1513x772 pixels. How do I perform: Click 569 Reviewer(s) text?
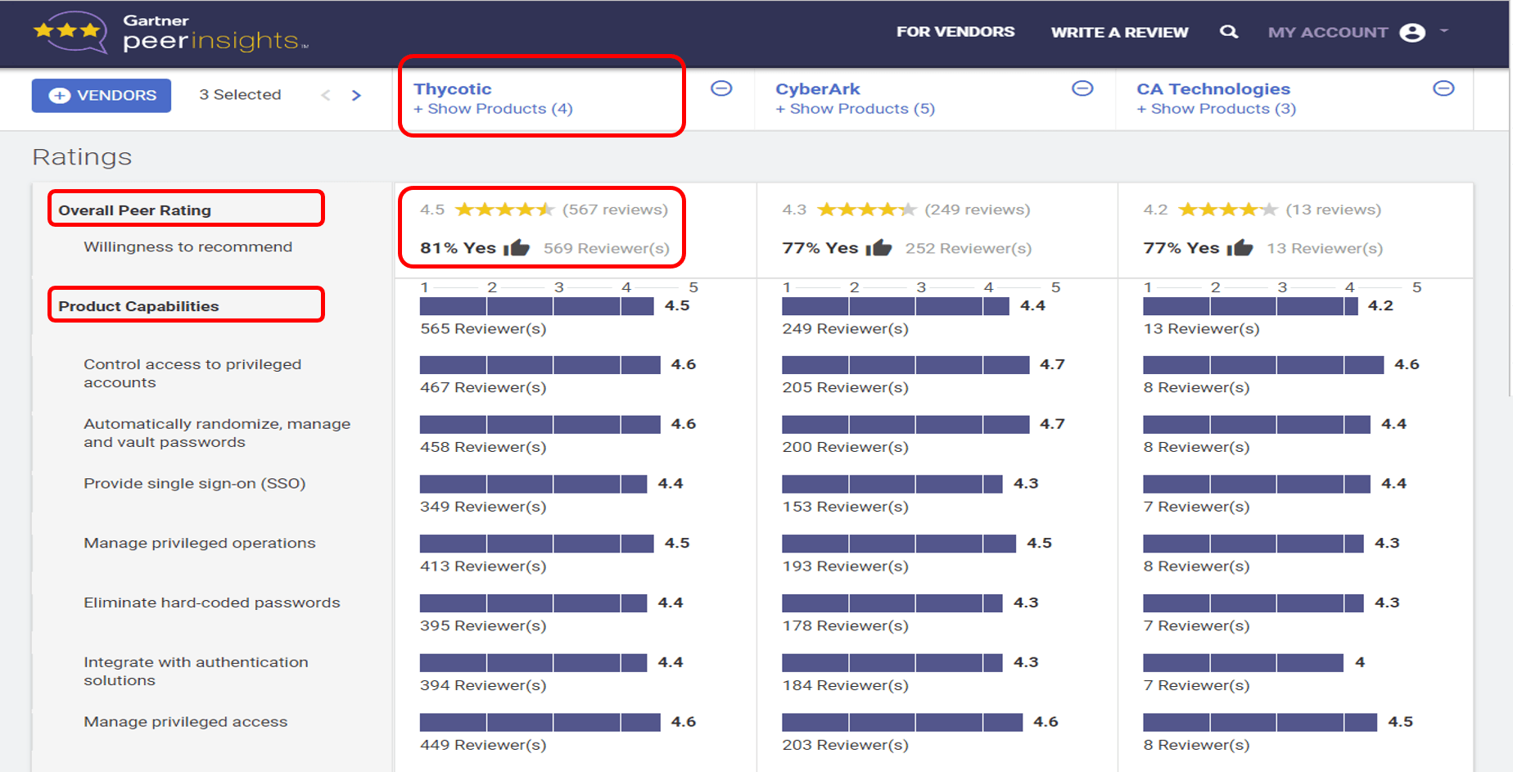(607, 248)
